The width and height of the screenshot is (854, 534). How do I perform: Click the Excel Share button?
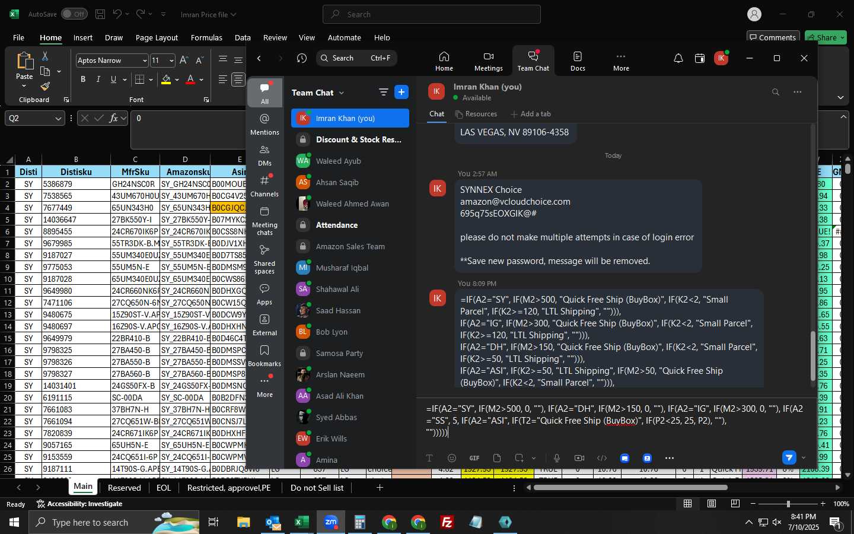tap(826, 37)
